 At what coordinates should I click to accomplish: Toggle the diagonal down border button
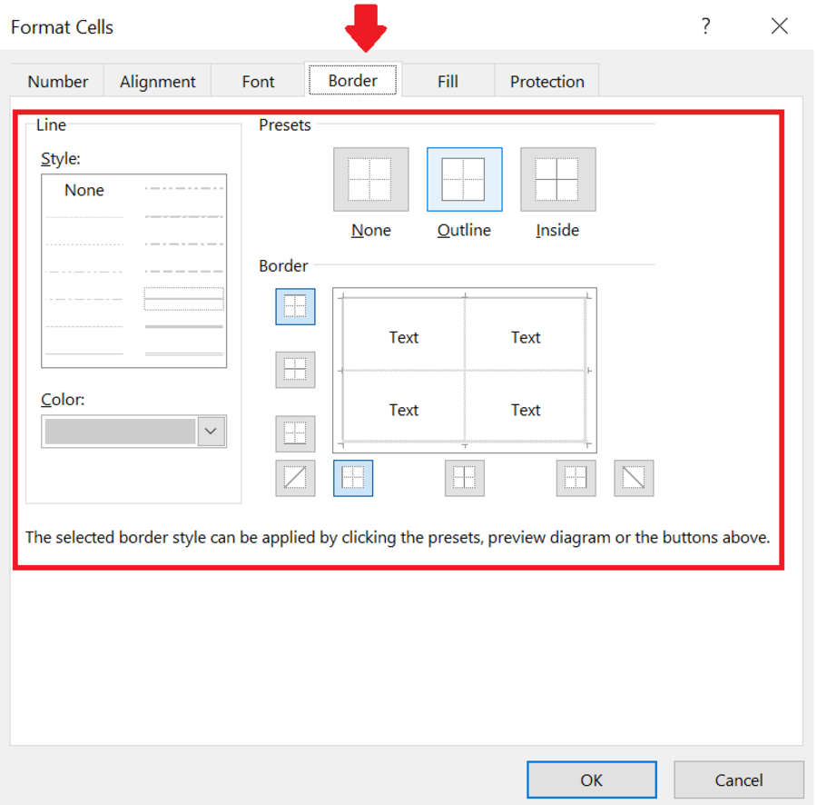[x=634, y=478]
